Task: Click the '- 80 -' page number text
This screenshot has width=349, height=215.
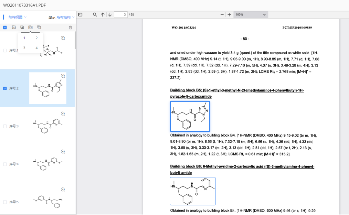Action: point(245,39)
